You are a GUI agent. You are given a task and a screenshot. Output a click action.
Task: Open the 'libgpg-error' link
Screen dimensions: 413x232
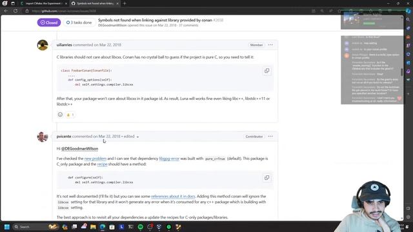tap(169, 159)
